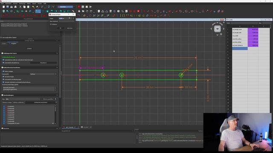Viewport: 273px width, 153px height.
Task: Switch to the Modell tab
Action: [x=4, y=43]
